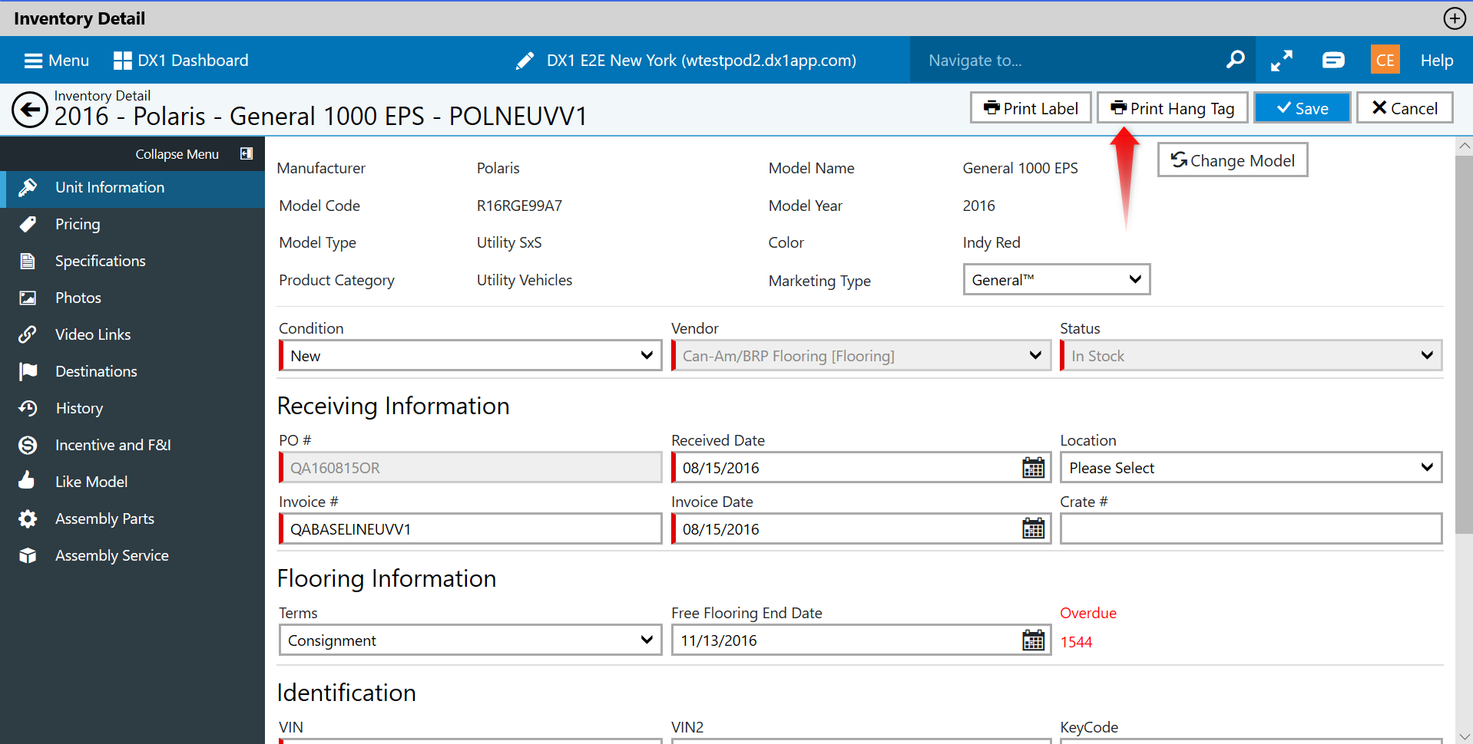Click the Change Model button
Image resolution: width=1473 pixels, height=744 pixels.
click(x=1232, y=160)
